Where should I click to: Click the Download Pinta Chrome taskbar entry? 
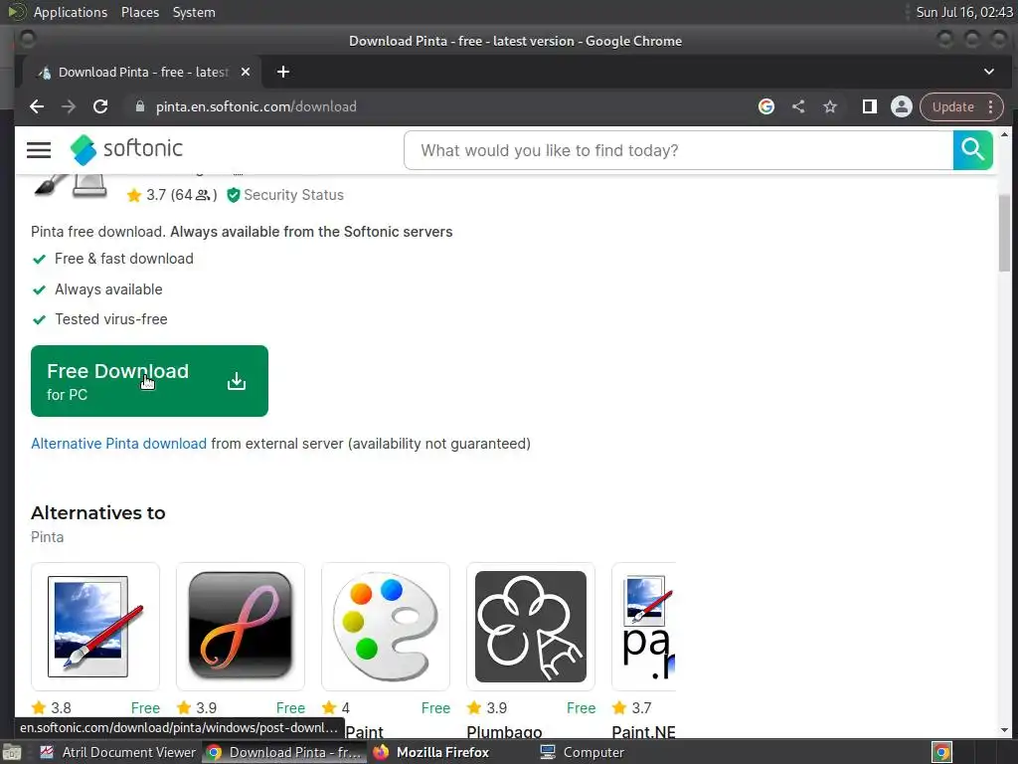coord(283,752)
